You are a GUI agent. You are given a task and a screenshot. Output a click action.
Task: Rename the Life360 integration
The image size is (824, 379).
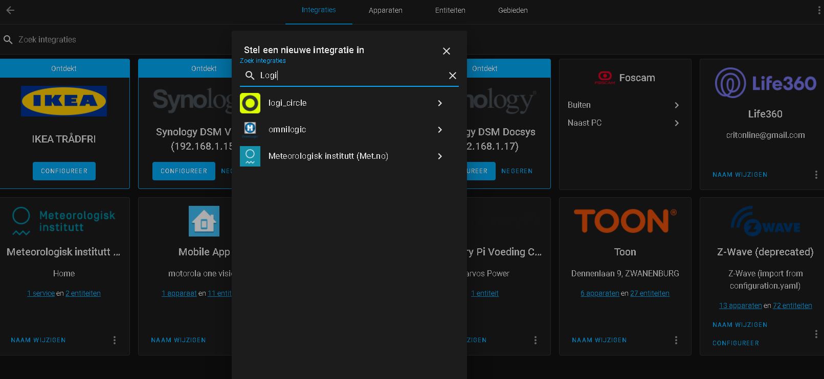coord(740,175)
